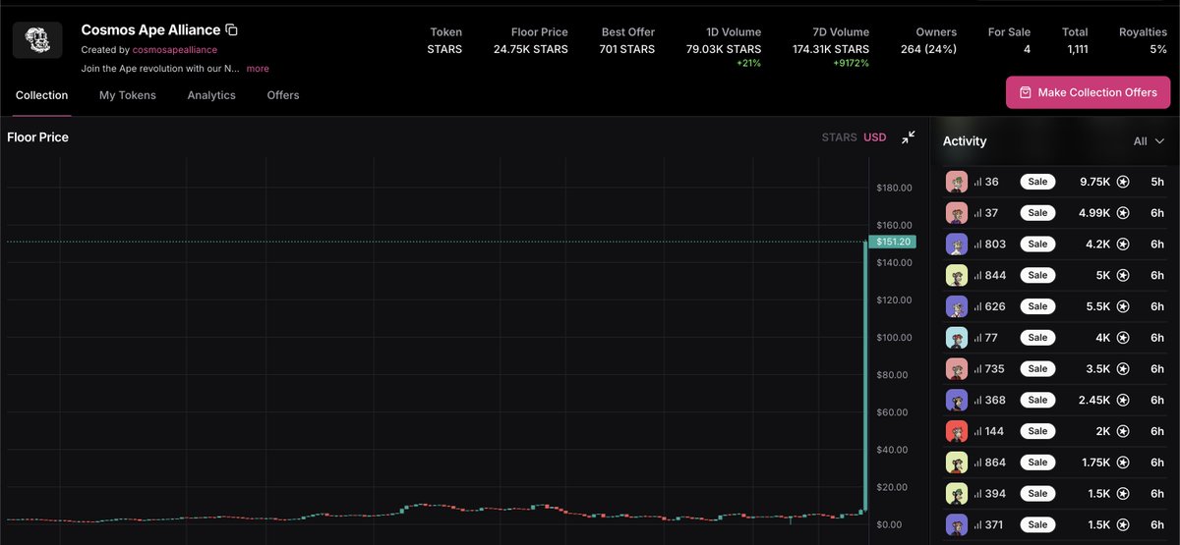
Task: Open the Collection tab
Action: [x=41, y=95]
